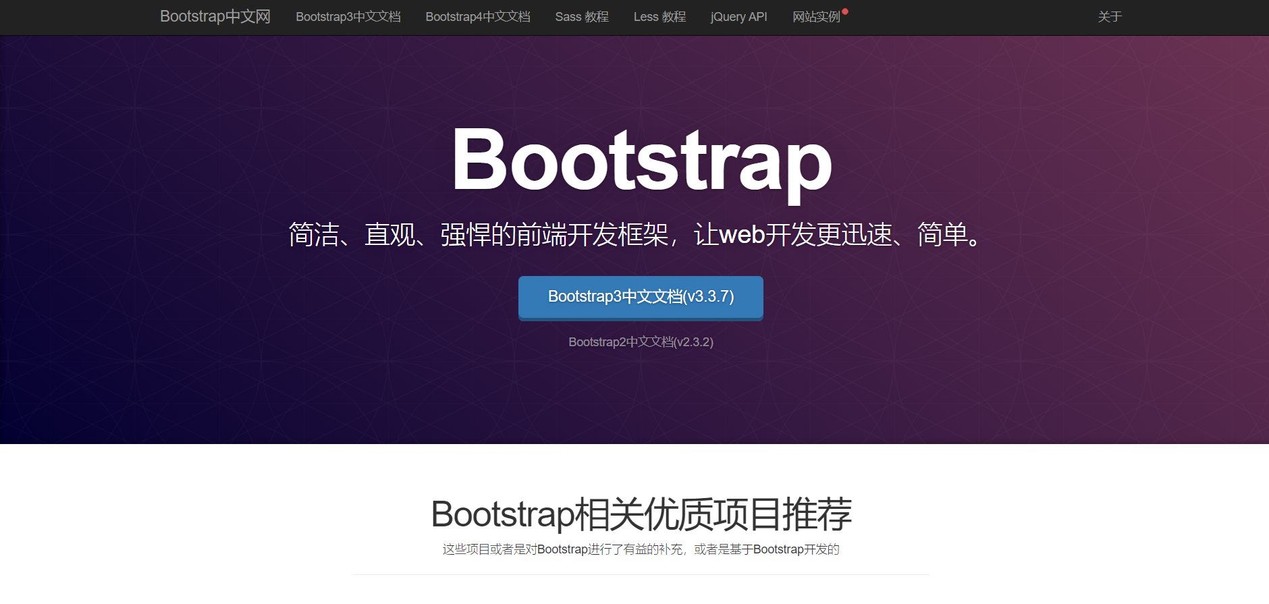Follow the Bootstrap2中文文档(v2.3.2) link
Viewport: 1269px width, 604px height.
641,342
